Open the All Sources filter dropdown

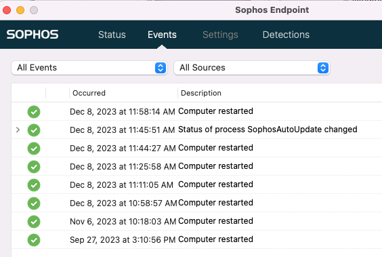(x=252, y=68)
